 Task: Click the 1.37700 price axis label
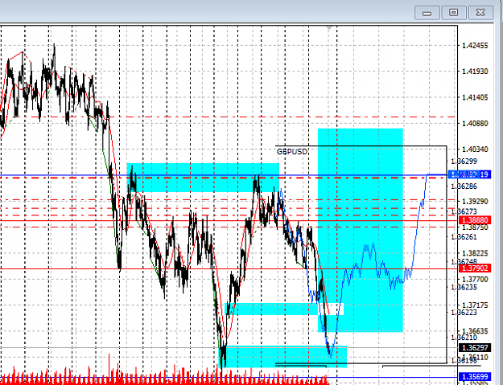[475, 279]
